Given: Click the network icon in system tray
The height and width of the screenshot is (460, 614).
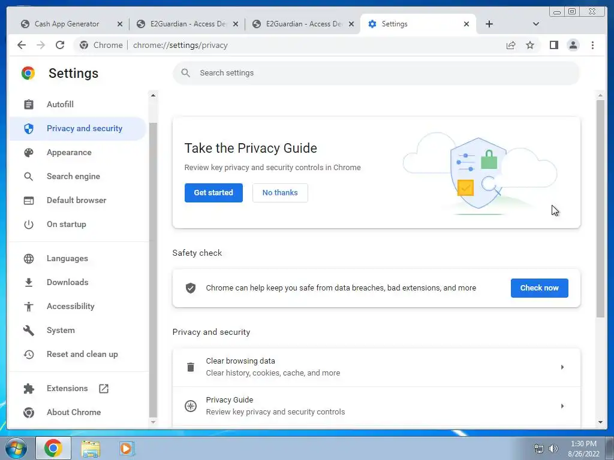Looking at the screenshot, I should 539,448.
